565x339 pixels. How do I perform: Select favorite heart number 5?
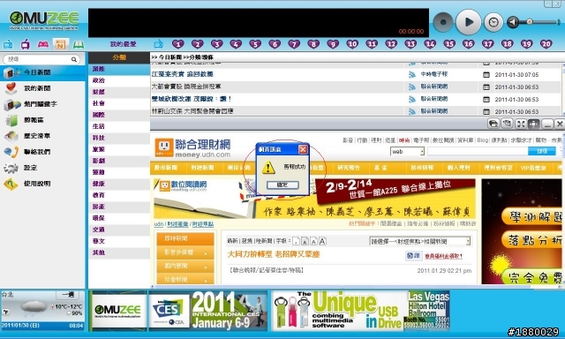pos(255,44)
